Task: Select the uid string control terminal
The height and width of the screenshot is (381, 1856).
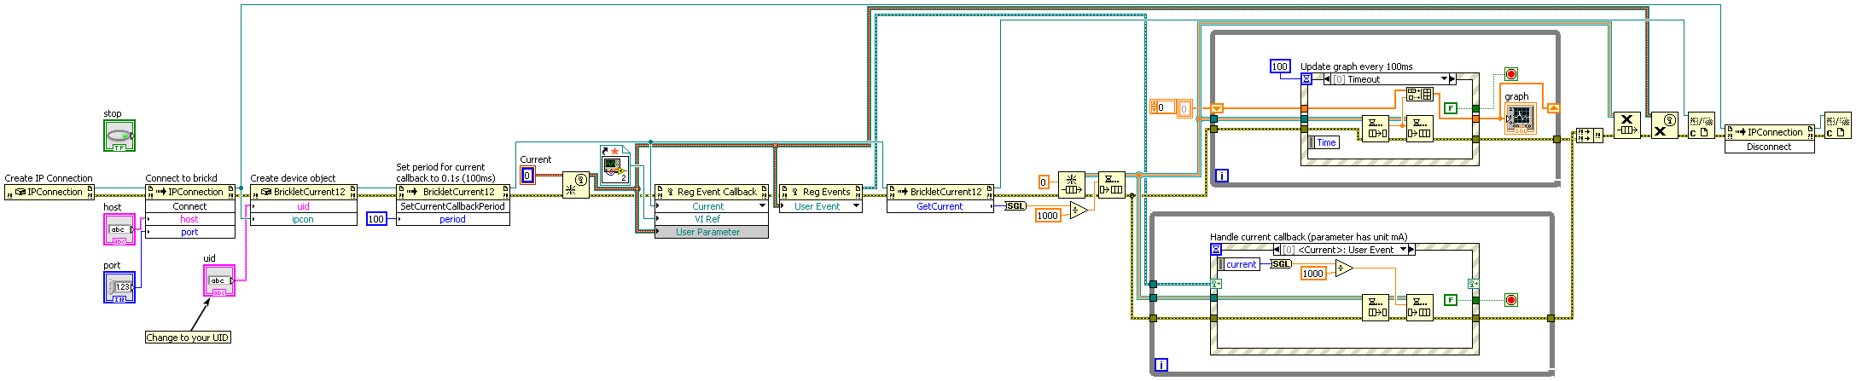Action: pyautogui.click(x=219, y=280)
